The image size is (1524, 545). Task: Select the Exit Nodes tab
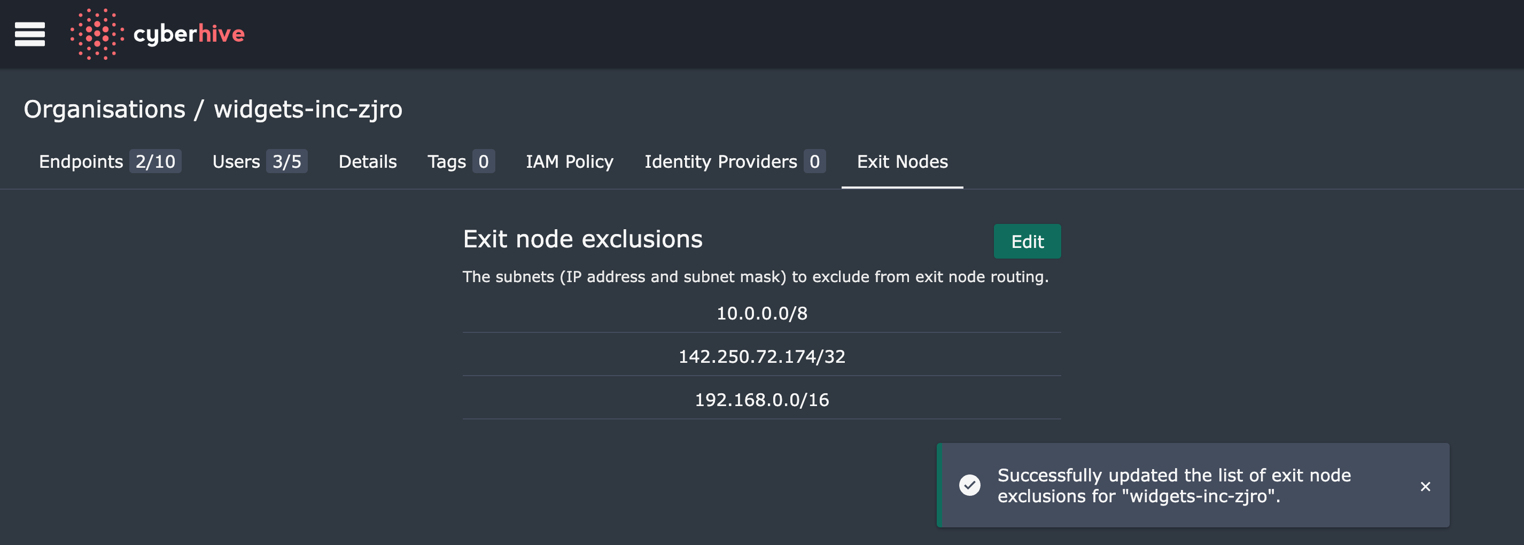pyautogui.click(x=901, y=161)
